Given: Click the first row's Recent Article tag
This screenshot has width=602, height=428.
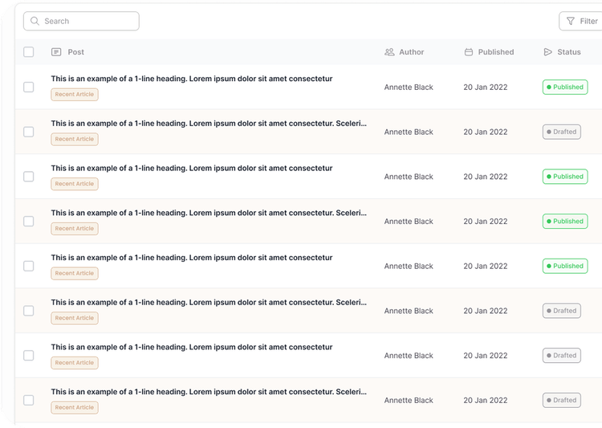Looking at the screenshot, I should click(x=75, y=95).
